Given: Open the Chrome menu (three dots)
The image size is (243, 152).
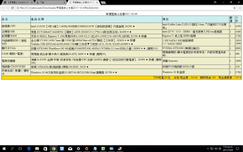Looking at the screenshot, I should (240, 8).
